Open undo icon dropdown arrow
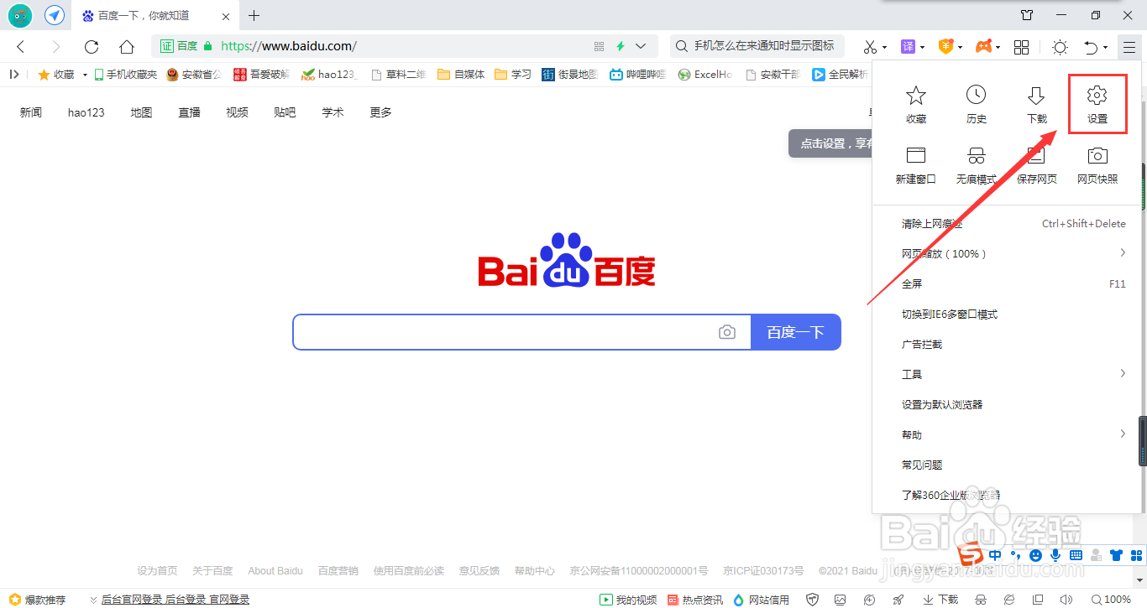The height and width of the screenshot is (608, 1147). 1106,48
